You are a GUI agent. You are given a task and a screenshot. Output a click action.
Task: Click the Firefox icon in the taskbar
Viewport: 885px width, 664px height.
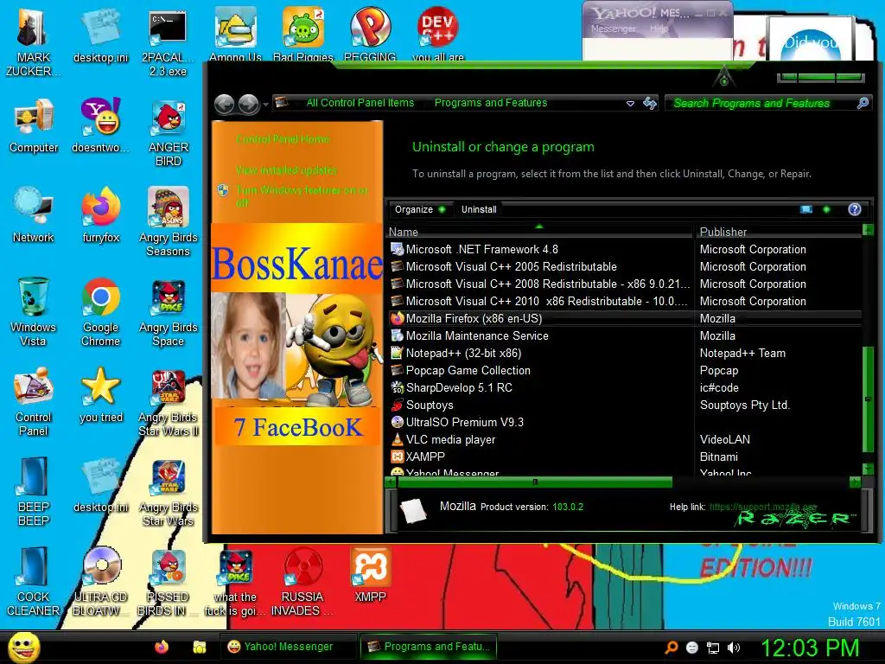click(x=162, y=647)
